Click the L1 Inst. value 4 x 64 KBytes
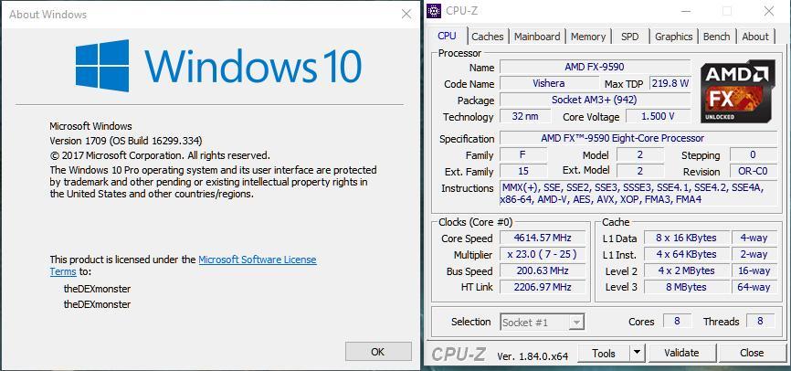Screen dimensions: 791x371 [x=687, y=254]
